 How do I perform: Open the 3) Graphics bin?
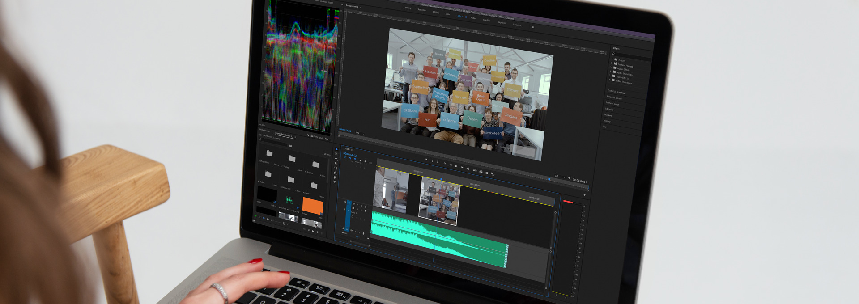coord(315,164)
